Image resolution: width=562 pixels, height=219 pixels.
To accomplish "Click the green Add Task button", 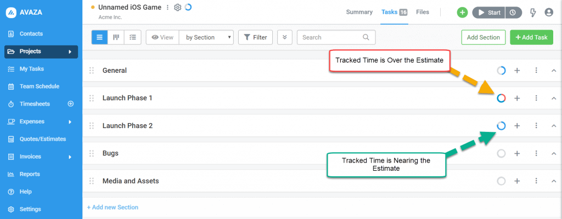I will [531, 37].
